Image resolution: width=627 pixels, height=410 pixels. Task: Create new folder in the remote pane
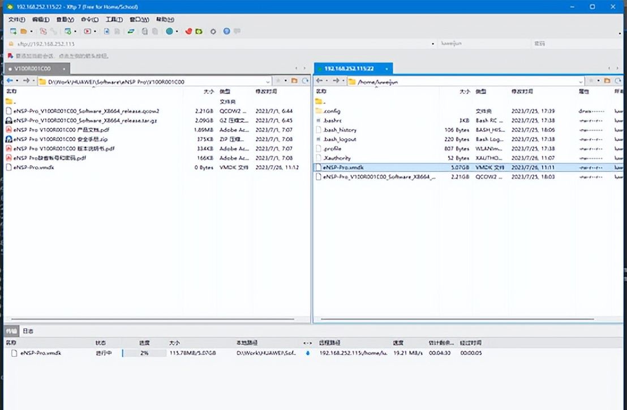click(x=607, y=81)
